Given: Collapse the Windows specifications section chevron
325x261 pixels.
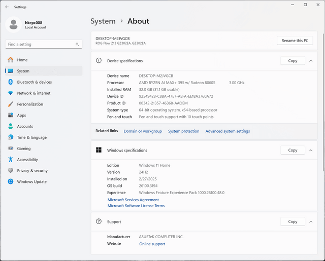Looking at the screenshot, I should click(311, 151).
